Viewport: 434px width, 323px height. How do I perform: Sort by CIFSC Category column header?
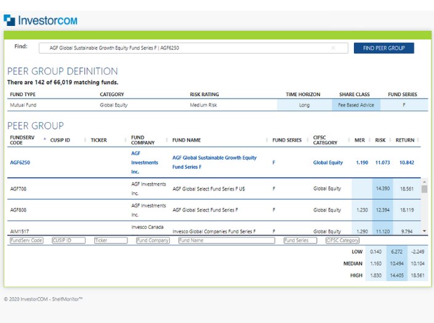(x=325, y=140)
